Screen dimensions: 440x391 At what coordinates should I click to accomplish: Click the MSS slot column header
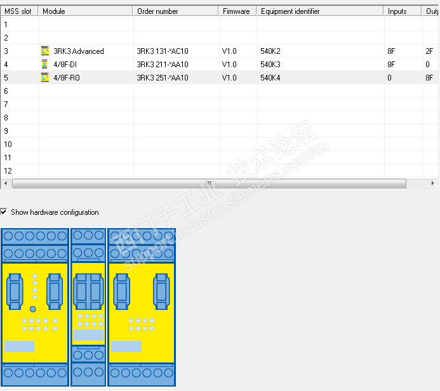[x=19, y=11]
